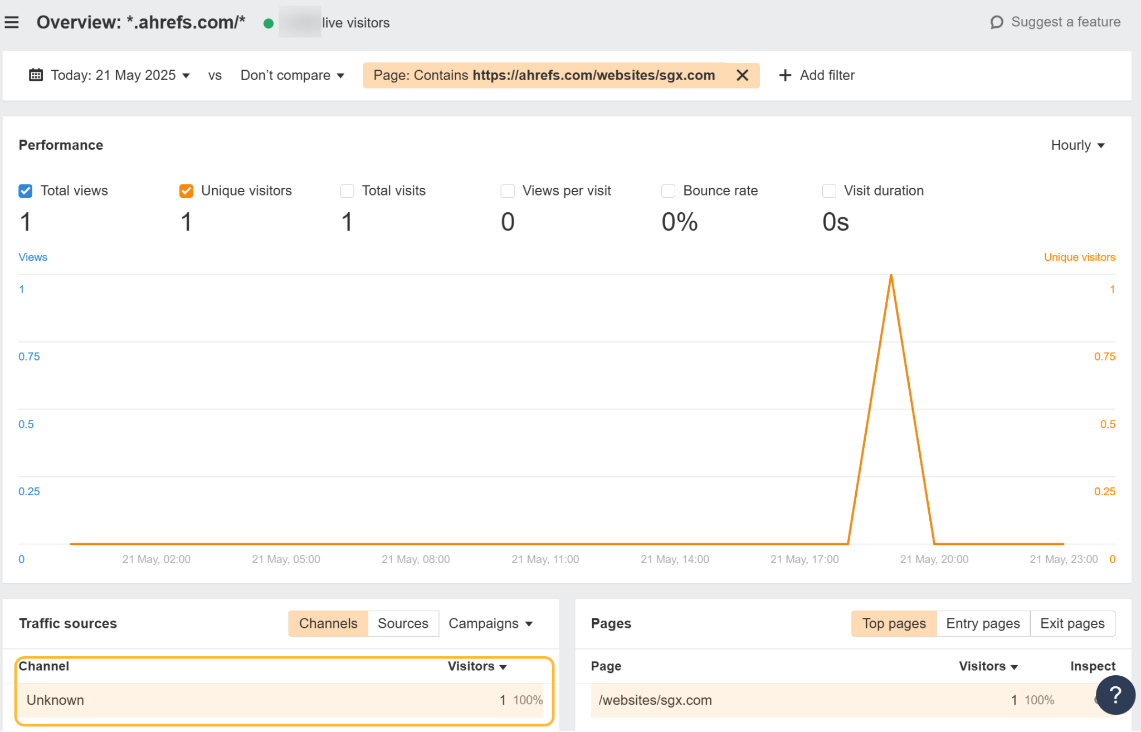1141x732 pixels.
Task: Click the plus icon next to Add filter
Action: point(785,75)
